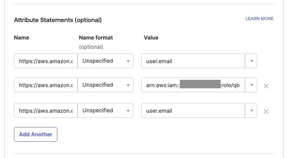Click the Value column label
Screen dimensions: 288x158
(151, 38)
